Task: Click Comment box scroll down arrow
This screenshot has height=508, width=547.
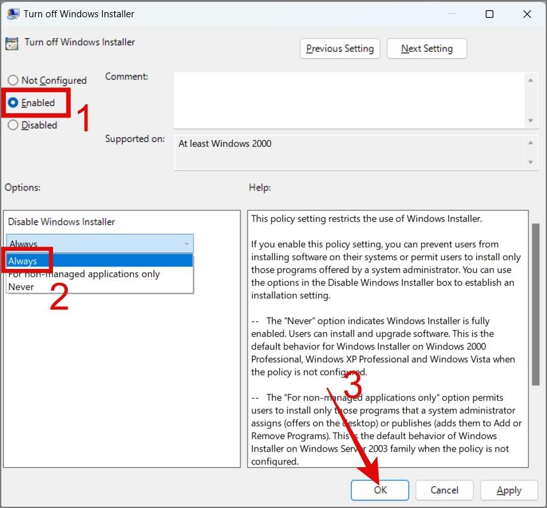Action: [x=530, y=121]
